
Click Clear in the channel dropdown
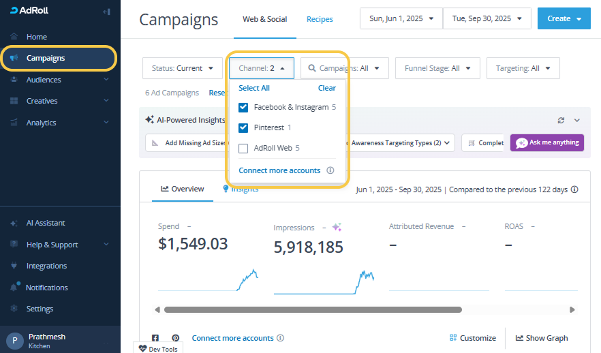point(326,88)
